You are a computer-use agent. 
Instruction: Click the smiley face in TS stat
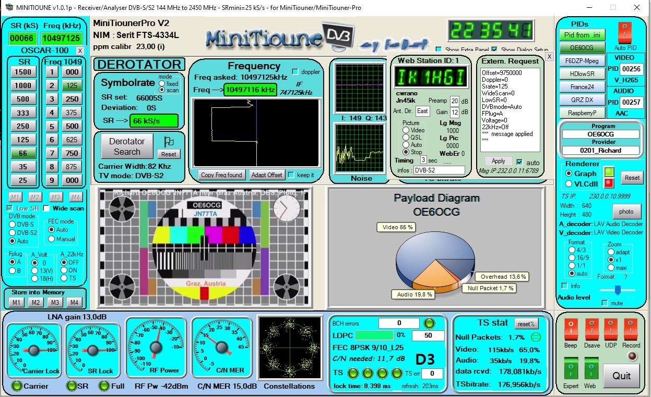[536, 337]
